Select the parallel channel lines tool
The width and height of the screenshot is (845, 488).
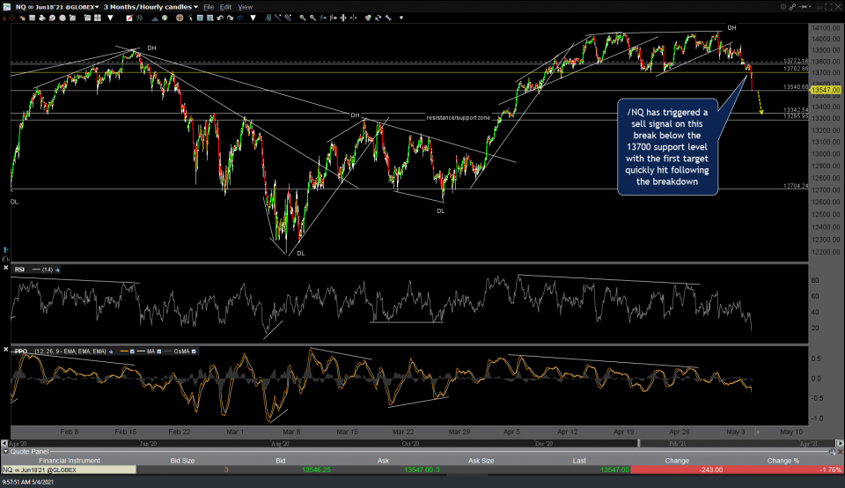pos(288,18)
